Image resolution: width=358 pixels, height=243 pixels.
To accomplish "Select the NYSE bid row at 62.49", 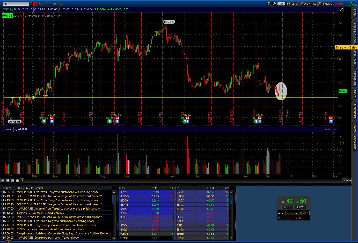I will click(x=146, y=192).
